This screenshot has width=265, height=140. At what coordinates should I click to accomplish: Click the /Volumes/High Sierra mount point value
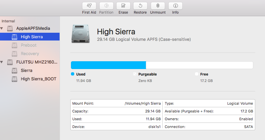tap(143, 103)
